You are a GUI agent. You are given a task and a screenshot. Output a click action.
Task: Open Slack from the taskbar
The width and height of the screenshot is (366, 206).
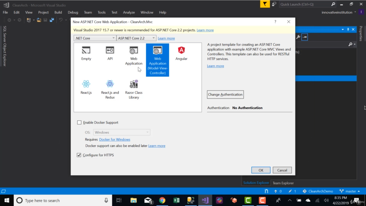[x=219, y=200]
